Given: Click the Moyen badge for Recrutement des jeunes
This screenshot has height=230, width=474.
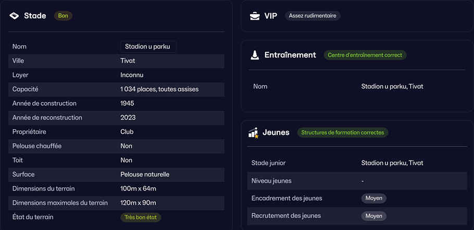Looking at the screenshot, I should [x=374, y=216].
